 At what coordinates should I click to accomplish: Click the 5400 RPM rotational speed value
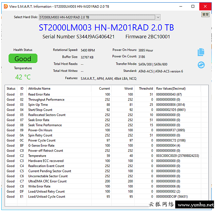88,50
